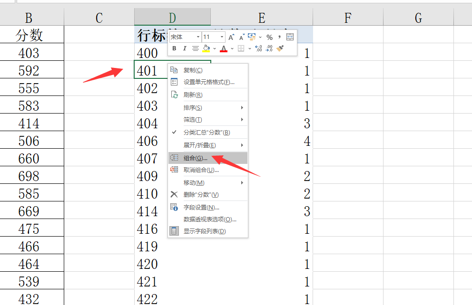Click the 分数 header cell

[x=32, y=35]
